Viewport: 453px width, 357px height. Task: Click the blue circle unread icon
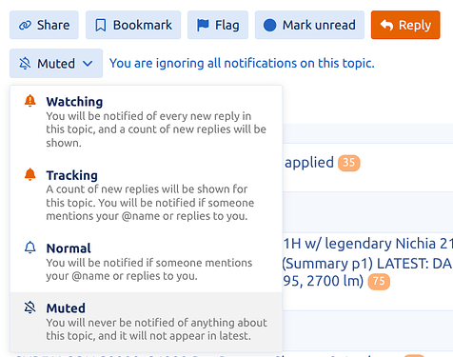pyautogui.click(x=270, y=25)
